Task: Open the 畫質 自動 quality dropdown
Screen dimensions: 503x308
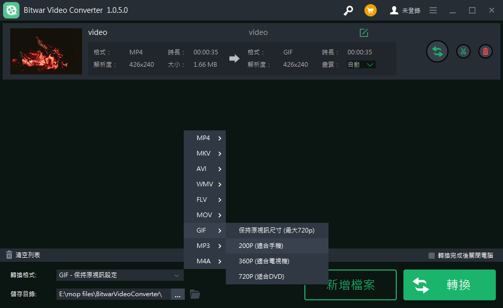Action: (361, 65)
